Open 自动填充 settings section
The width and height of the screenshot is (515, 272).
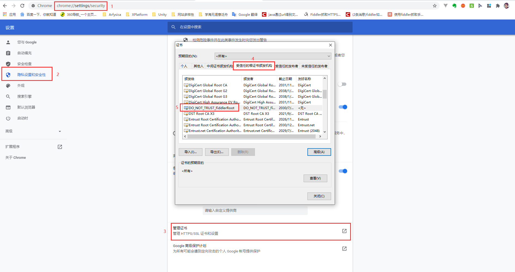click(24, 53)
